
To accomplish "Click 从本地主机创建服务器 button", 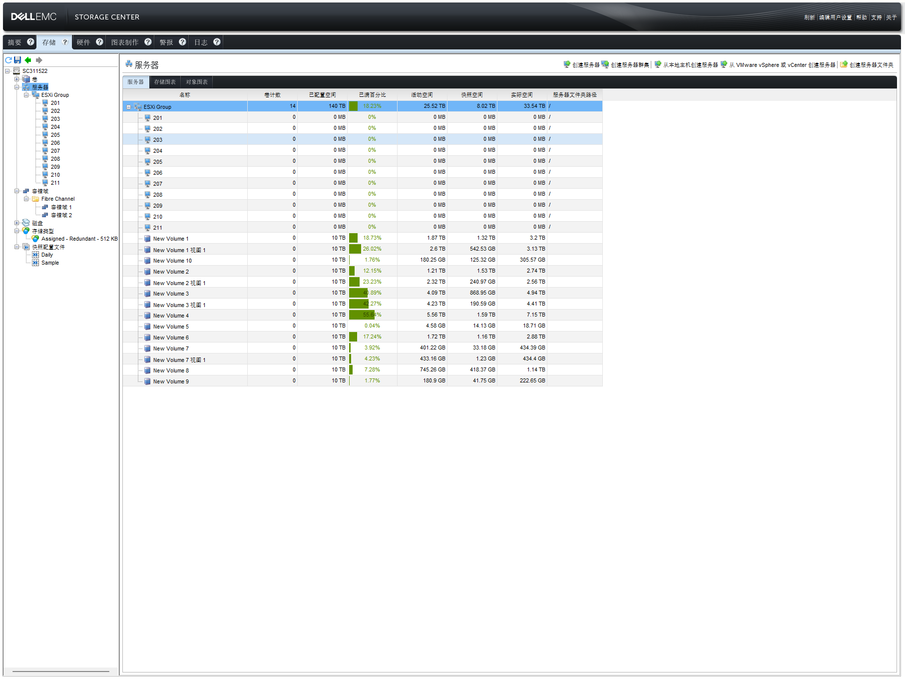I will 686,65.
